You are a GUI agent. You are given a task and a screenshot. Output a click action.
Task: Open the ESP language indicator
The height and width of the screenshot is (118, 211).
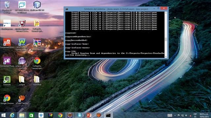[x=195, y=115]
